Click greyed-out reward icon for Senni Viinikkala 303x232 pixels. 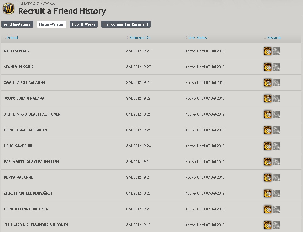(x=276, y=67)
